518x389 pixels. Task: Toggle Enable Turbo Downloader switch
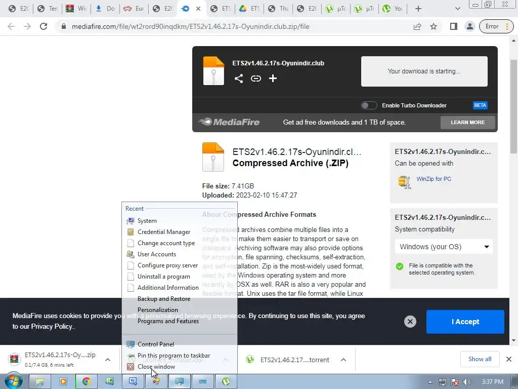(x=369, y=105)
